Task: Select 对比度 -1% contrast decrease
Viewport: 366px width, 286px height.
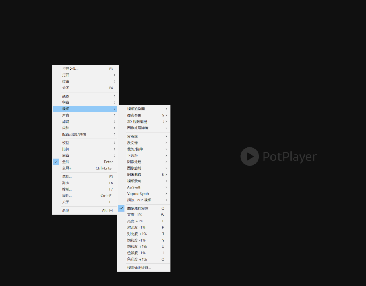Action: [144, 227]
